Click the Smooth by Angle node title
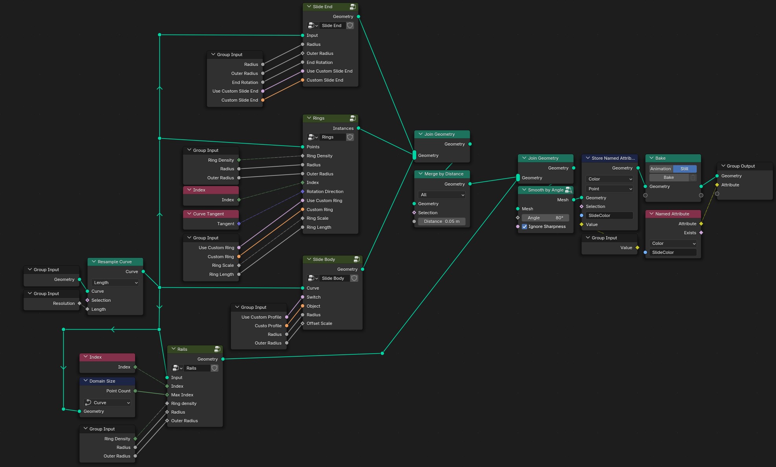776x467 pixels. click(x=545, y=190)
